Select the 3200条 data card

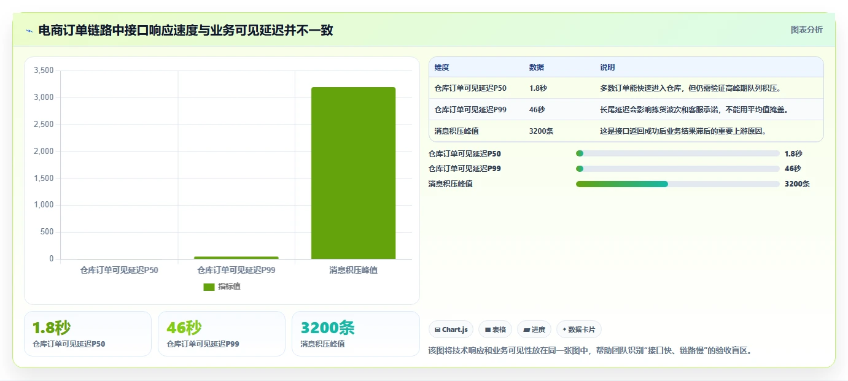coord(356,334)
